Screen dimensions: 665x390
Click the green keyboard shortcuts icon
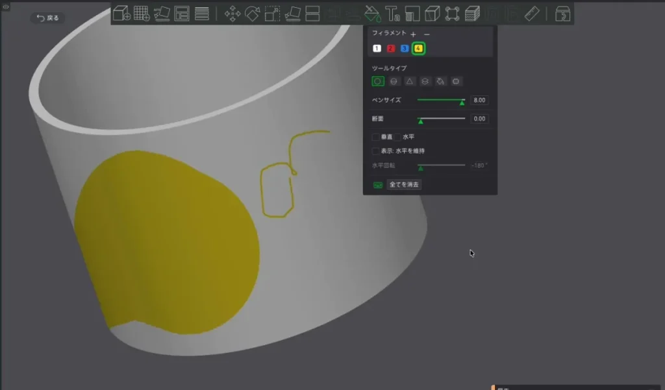[x=377, y=185]
